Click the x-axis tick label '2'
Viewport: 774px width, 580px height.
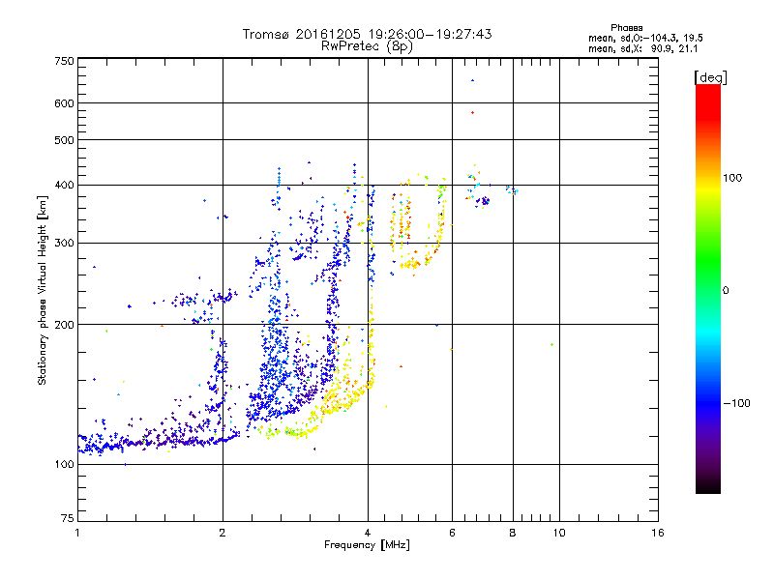point(223,533)
